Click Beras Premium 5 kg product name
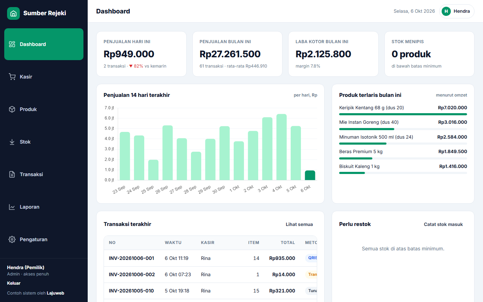This screenshot has height=302, width=483. (x=361, y=152)
